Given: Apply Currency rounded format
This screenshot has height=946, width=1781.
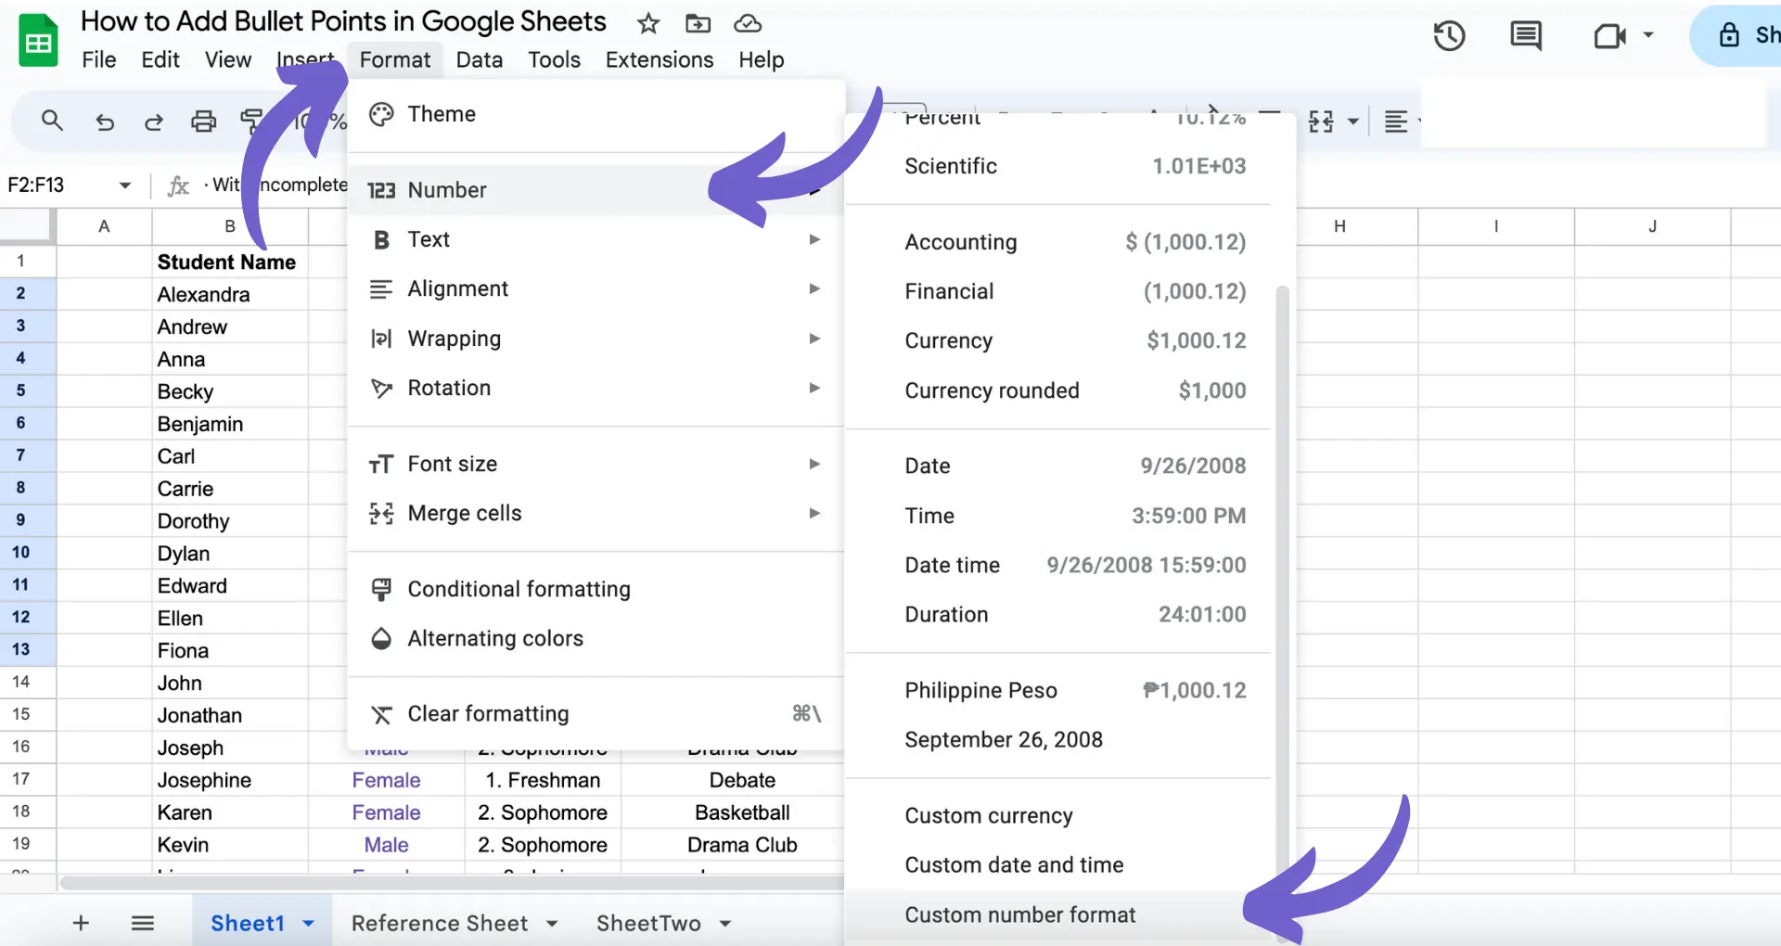Looking at the screenshot, I should [x=1058, y=390].
